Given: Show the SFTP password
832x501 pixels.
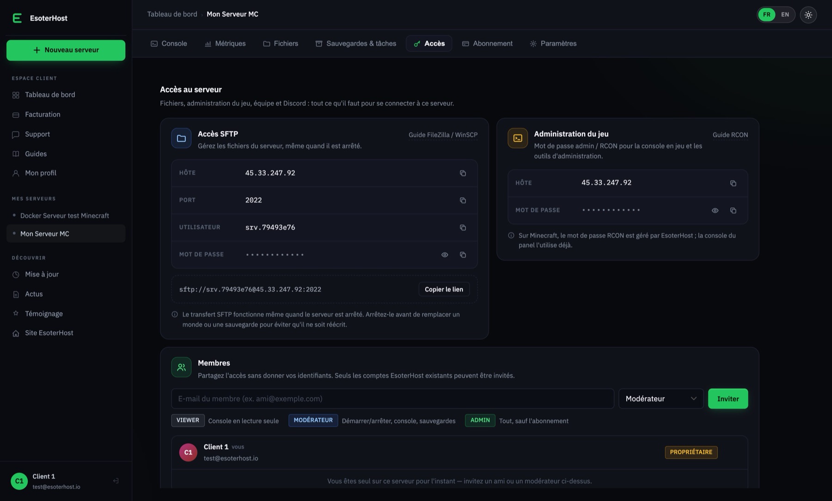Looking at the screenshot, I should (445, 255).
